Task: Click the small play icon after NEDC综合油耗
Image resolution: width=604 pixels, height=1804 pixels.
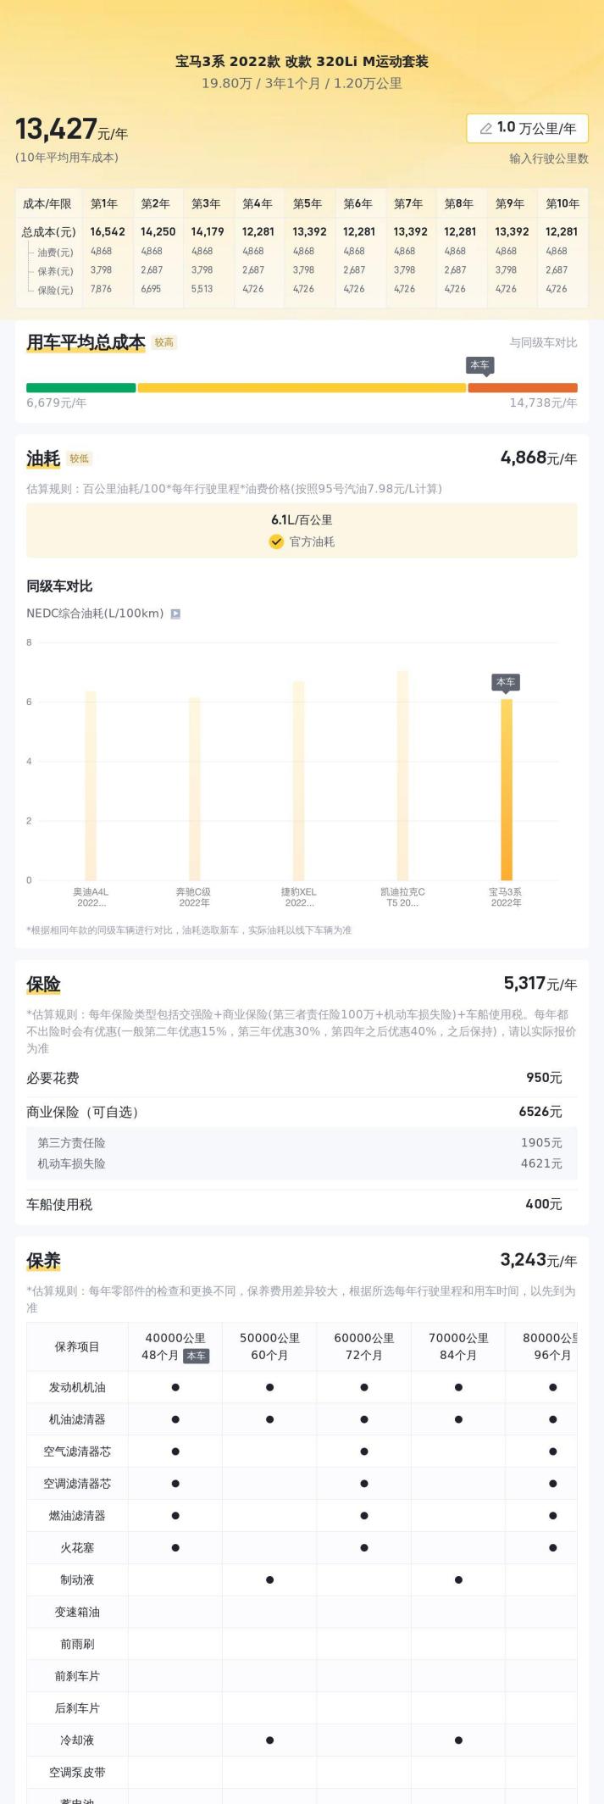Action: coord(175,613)
